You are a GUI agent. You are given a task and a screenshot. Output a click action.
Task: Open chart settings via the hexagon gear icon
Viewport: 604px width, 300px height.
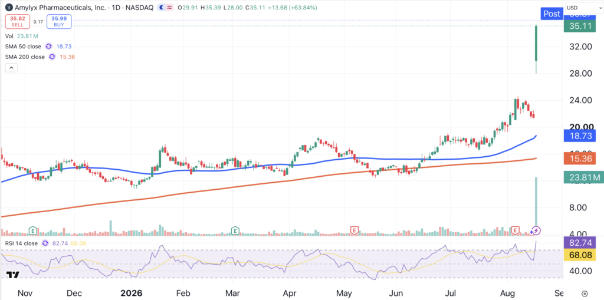pos(585,293)
